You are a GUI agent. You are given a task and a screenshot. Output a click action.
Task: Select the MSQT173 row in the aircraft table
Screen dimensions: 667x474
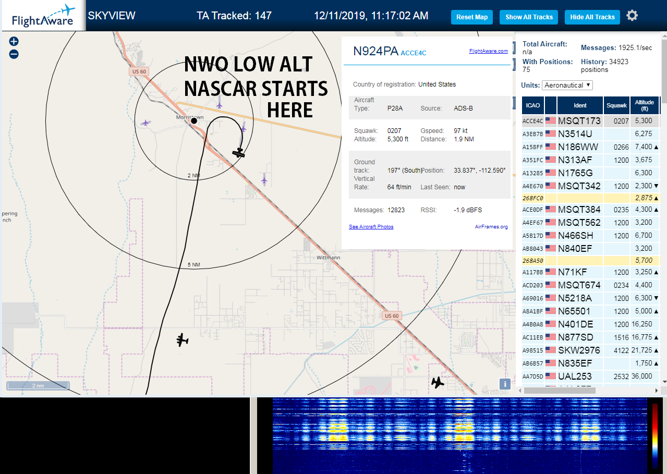click(590, 121)
